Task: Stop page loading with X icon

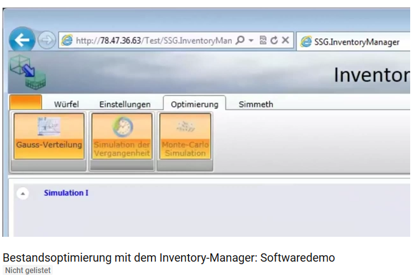Action: (x=285, y=41)
